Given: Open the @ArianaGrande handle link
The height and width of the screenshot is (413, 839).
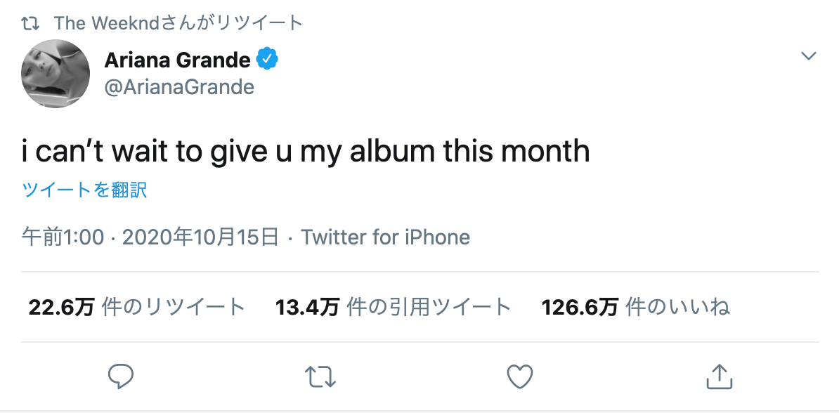Looking at the screenshot, I should (179, 87).
